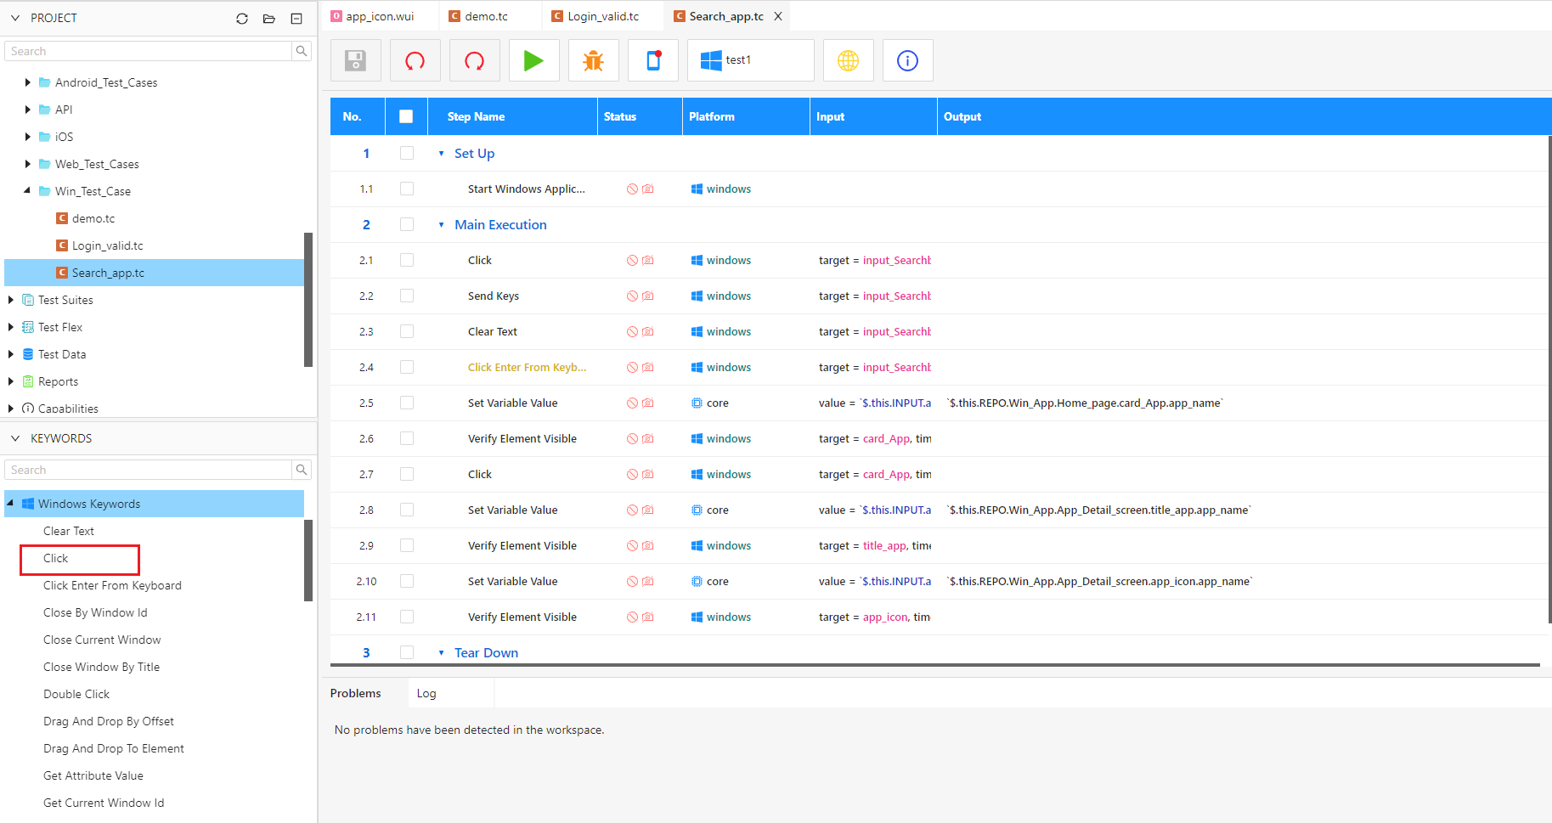1552x823 pixels.
Task: Open demo.tc in the project tree
Action: point(93,218)
